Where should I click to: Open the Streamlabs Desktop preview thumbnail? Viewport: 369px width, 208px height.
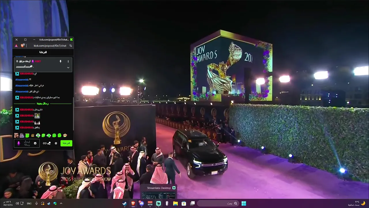click(x=158, y=195)
